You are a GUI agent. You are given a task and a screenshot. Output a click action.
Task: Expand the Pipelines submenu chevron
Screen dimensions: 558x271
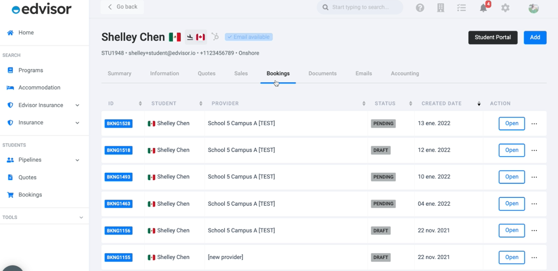(x=77, y=160)
